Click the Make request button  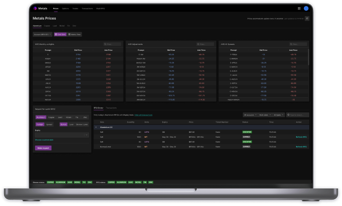[43, 147]
